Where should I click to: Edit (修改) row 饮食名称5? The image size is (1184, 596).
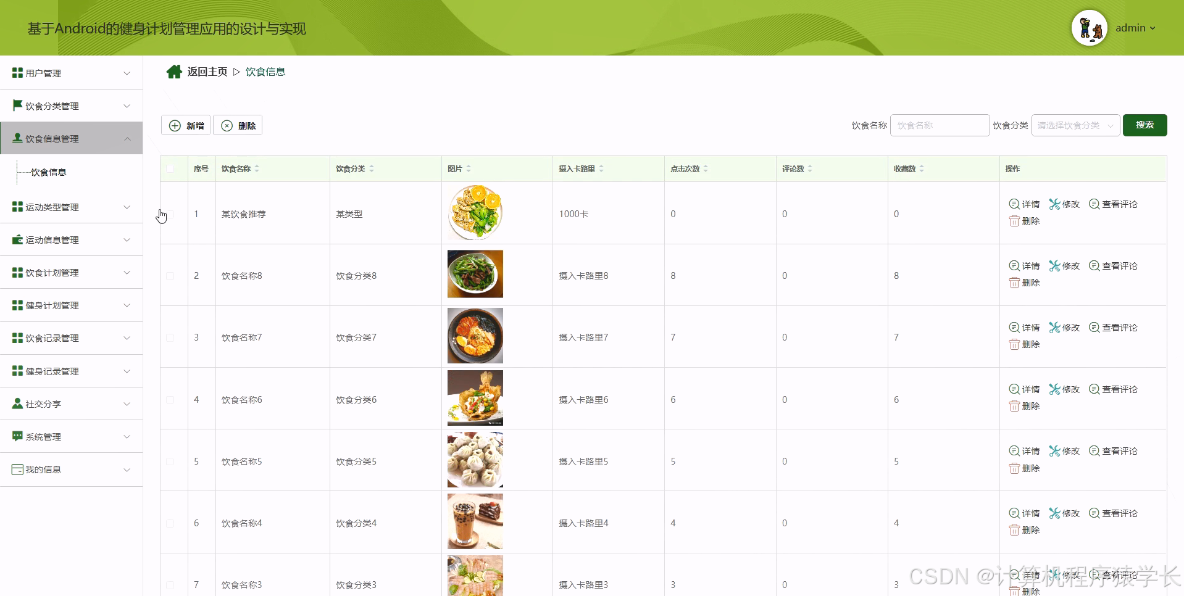point(1064,451)
